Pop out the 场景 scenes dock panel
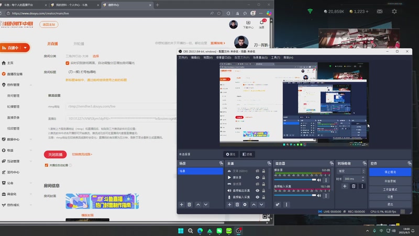 click(221, 163)
